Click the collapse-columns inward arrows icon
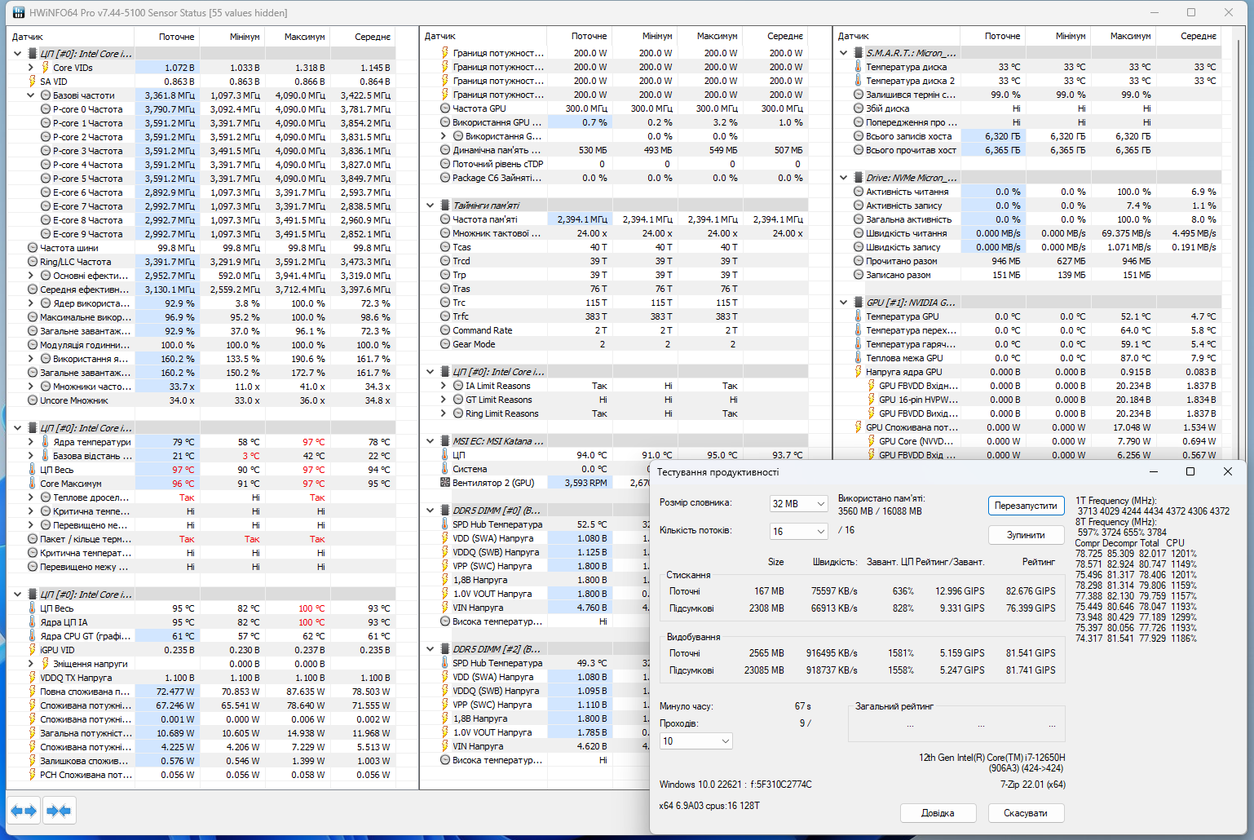The image size is (1254, 840). click(60, 811)
